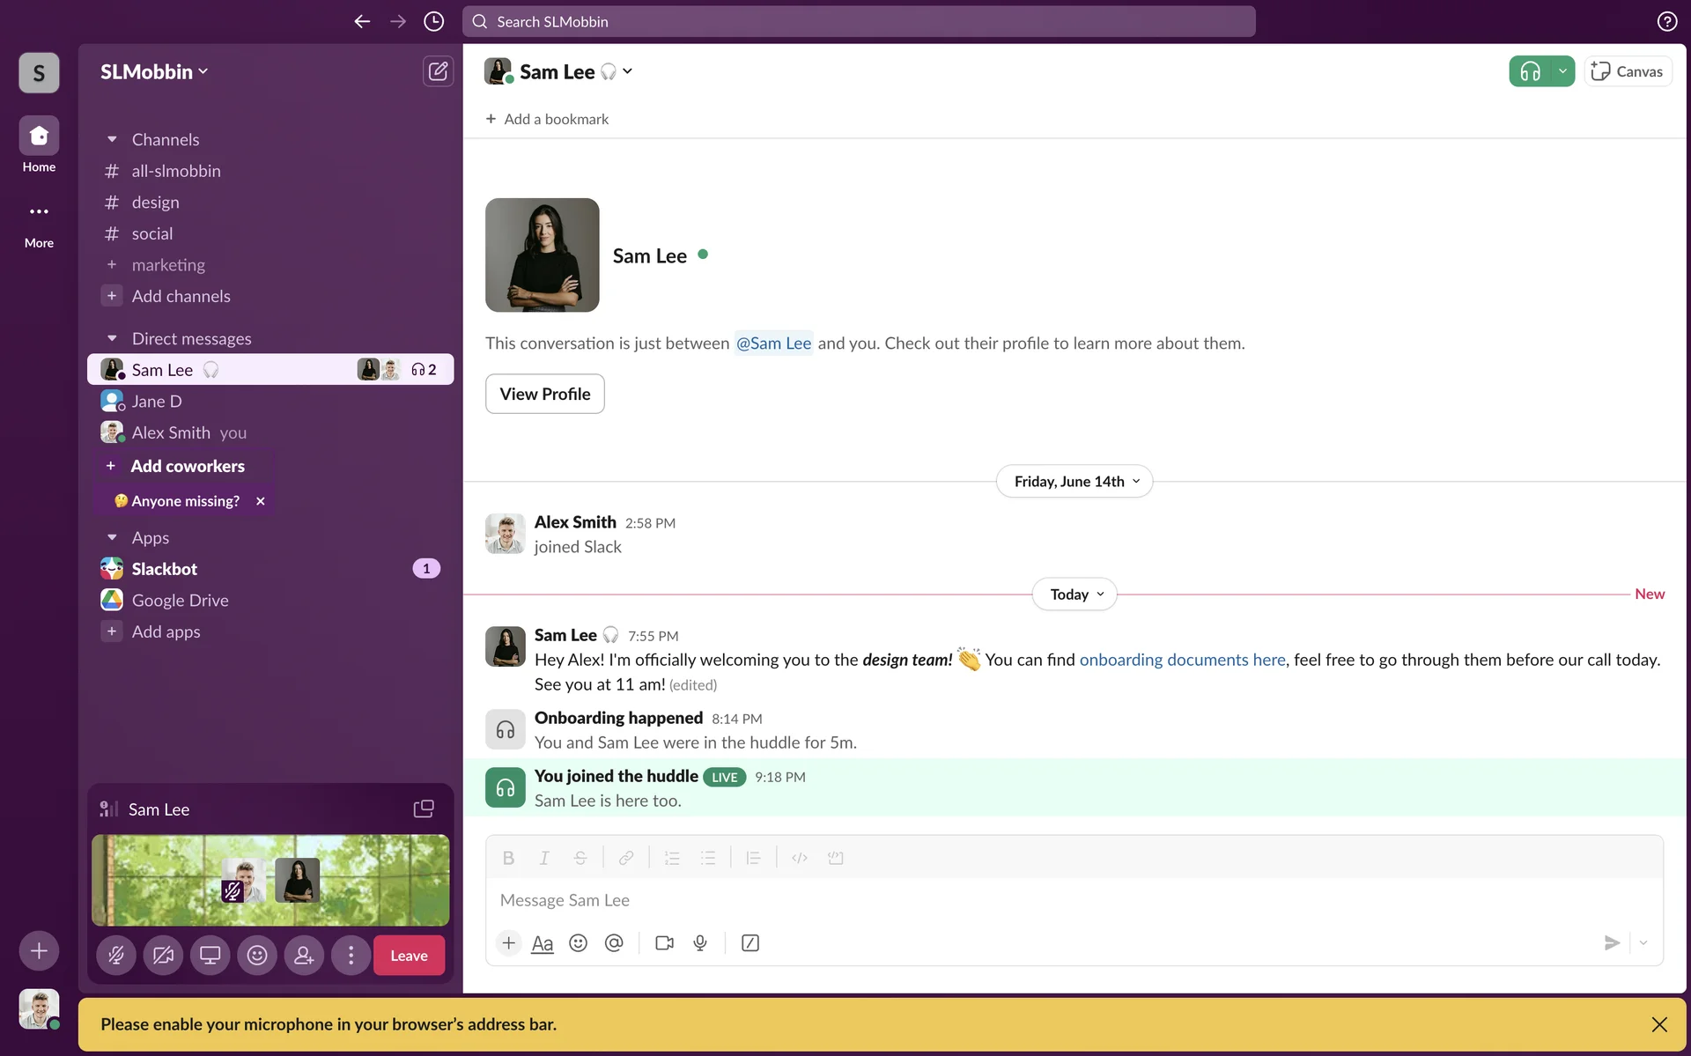1691x1056 pixels.
Task: Select Slackbot in the Apps list
Action: (x=165, y=569)
